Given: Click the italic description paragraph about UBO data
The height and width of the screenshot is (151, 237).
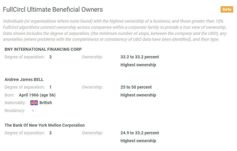Looking at the screenshot, I should (115, 30).
